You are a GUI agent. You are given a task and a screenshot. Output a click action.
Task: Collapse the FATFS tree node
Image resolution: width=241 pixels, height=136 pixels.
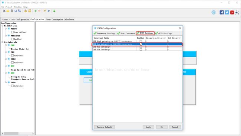pos(6,29)
